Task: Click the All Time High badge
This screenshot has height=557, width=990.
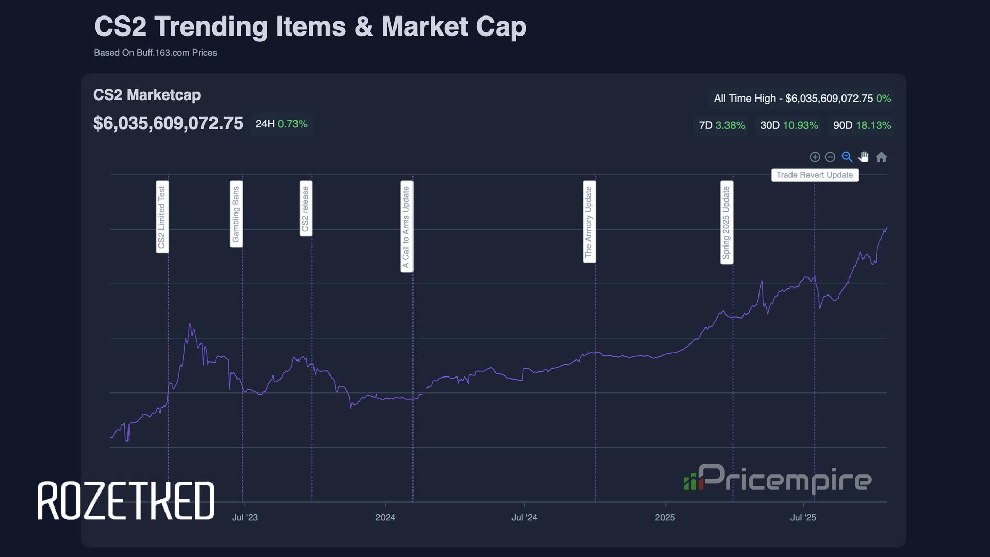Action: coord(802,99)
